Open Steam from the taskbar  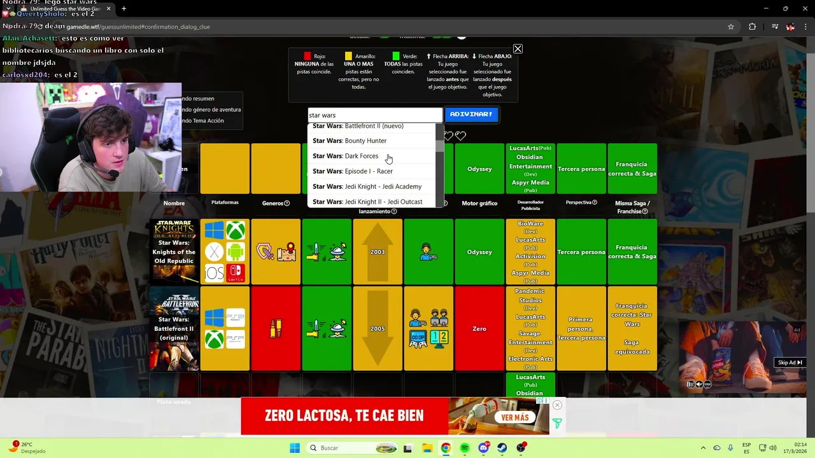tap(502, 448)
